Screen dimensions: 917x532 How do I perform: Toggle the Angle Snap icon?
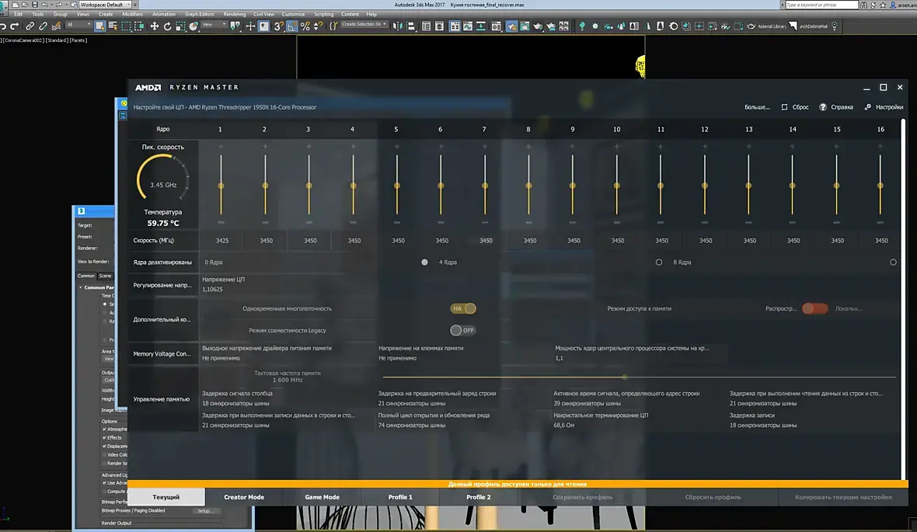pyautogui.click(x=292, y=26)
